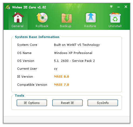This screenshot has width=133, height=127.
Task: Click the Reset IE button
Action: point(67,103)
